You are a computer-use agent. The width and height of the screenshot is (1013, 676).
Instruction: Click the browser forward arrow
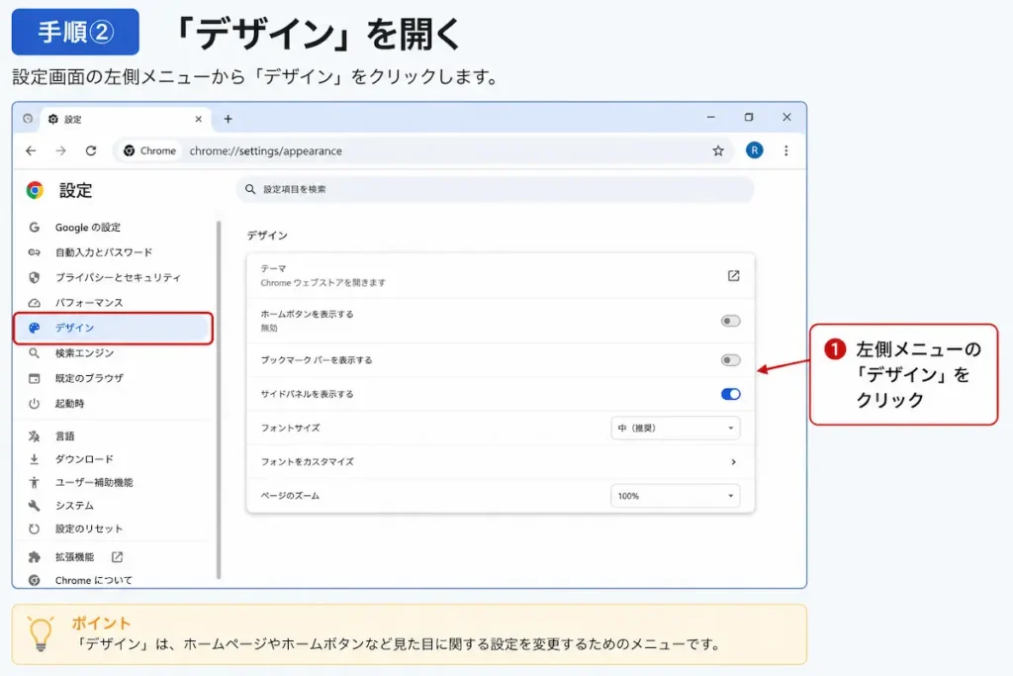[x=60, y=150]
